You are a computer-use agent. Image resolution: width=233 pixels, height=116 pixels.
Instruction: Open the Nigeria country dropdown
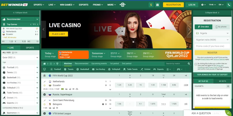pyautogui.click(x=212, y=33)
